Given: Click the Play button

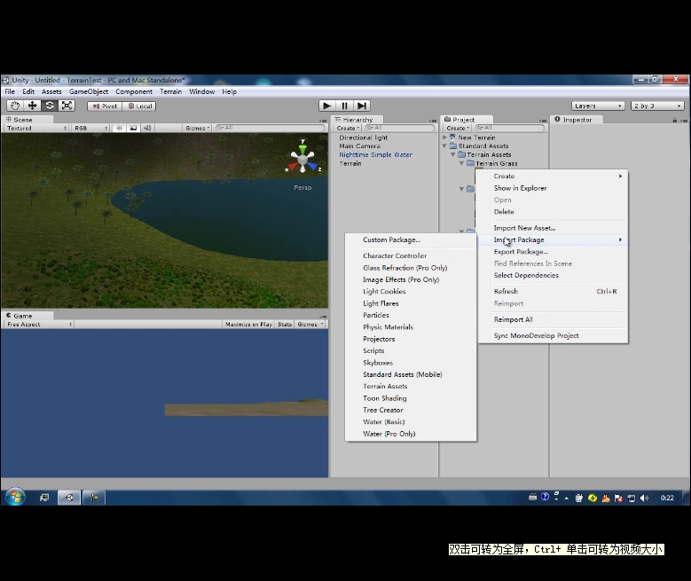Looking at the screenshot, I should coord(327,106).
